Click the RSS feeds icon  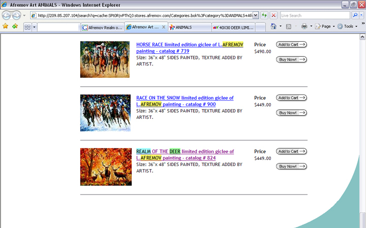click(289, 26)
